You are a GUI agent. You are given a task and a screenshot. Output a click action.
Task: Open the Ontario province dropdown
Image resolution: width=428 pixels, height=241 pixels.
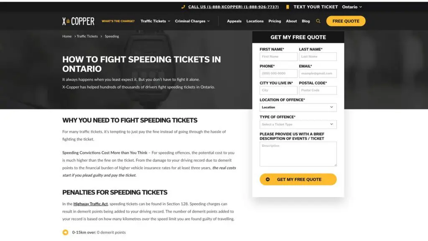click(x=352, y=7)
